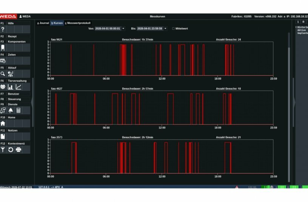Expand the right panel with arrow handle
The height and width of the screenshot is (202, 308).
click(294, 102)
